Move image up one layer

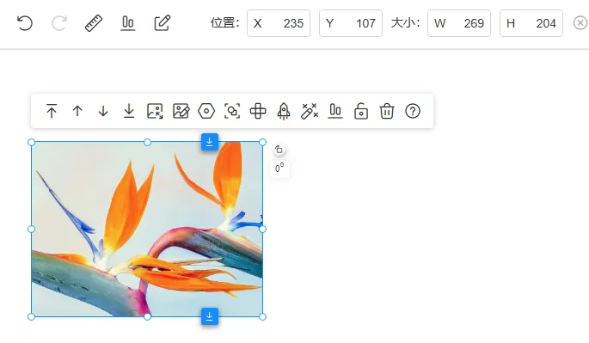click(77, 111)
